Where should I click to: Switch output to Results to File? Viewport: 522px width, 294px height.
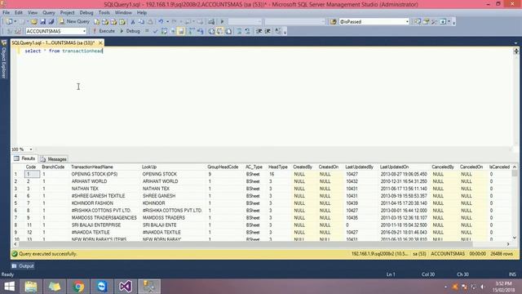coord(228,31)
